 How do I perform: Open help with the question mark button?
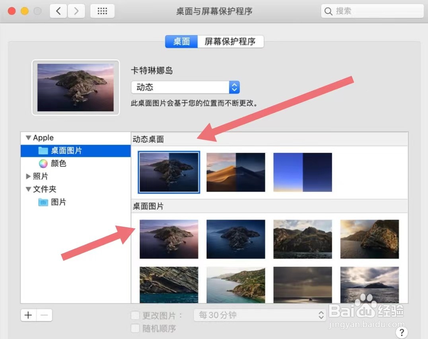point(401,333)
